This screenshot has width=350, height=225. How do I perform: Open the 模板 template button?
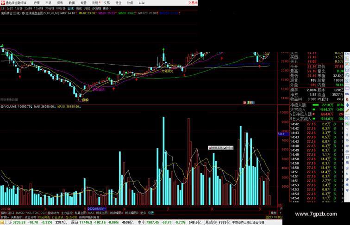(274, 213)
